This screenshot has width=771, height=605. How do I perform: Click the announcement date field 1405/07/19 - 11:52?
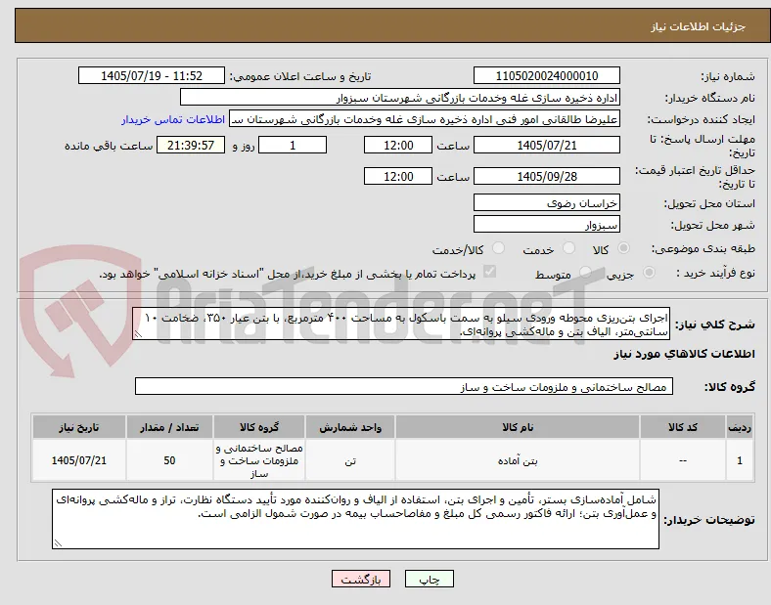[x=152, y=75]
